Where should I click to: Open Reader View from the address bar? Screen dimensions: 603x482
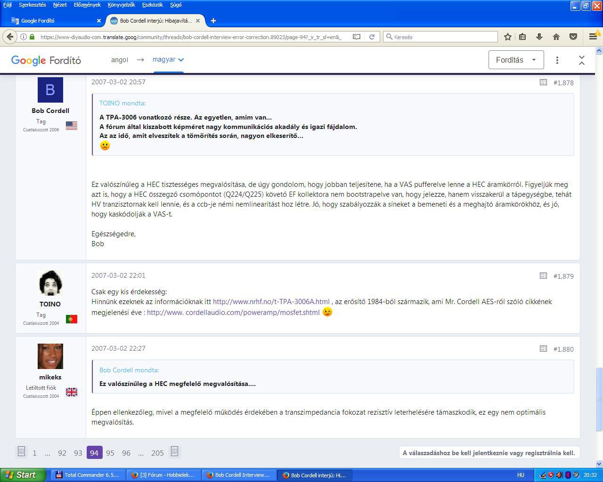(357, 37)
